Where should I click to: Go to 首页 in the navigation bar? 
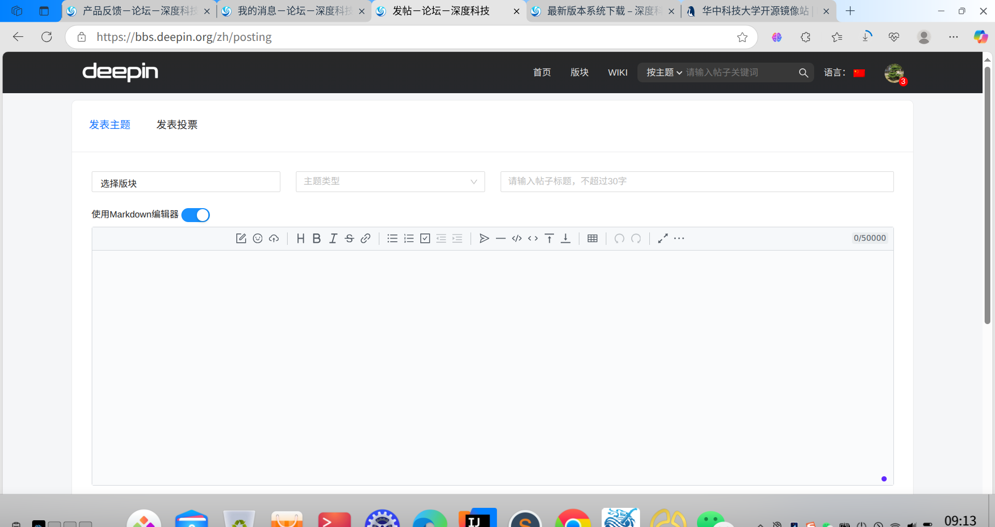[x=542, y=72]
